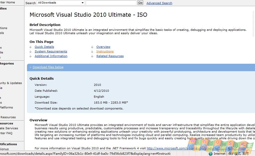Image resolution: width=255 pixels, height=156 pixels.
Task: Click the arrow icon beside Additional Information link
Action: pos(30,56)
